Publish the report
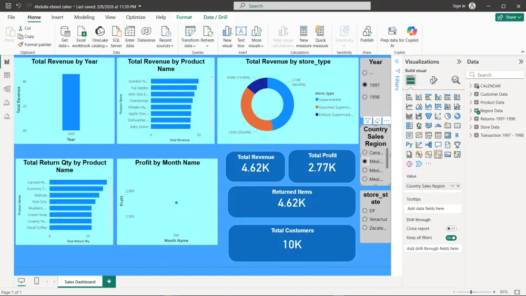The width and height of the screenshot is (526, 296). pos(367,35)
